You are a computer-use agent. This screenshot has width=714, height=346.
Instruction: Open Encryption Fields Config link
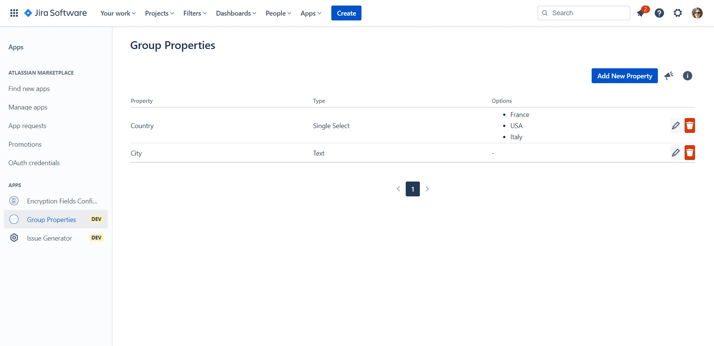(x=62, y=201)
